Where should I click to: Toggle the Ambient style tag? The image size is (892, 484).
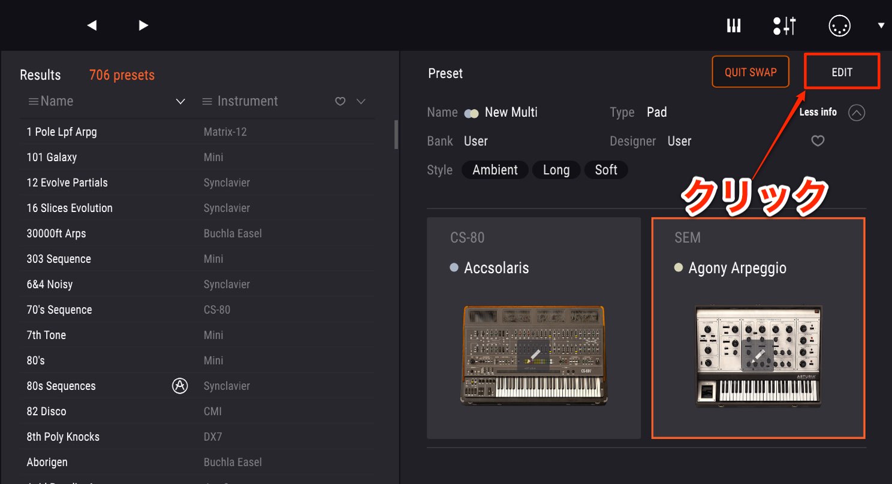(495, 170)
